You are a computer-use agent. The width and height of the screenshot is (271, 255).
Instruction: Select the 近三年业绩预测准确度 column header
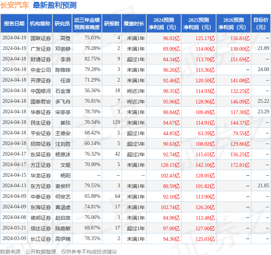[87, 24]
